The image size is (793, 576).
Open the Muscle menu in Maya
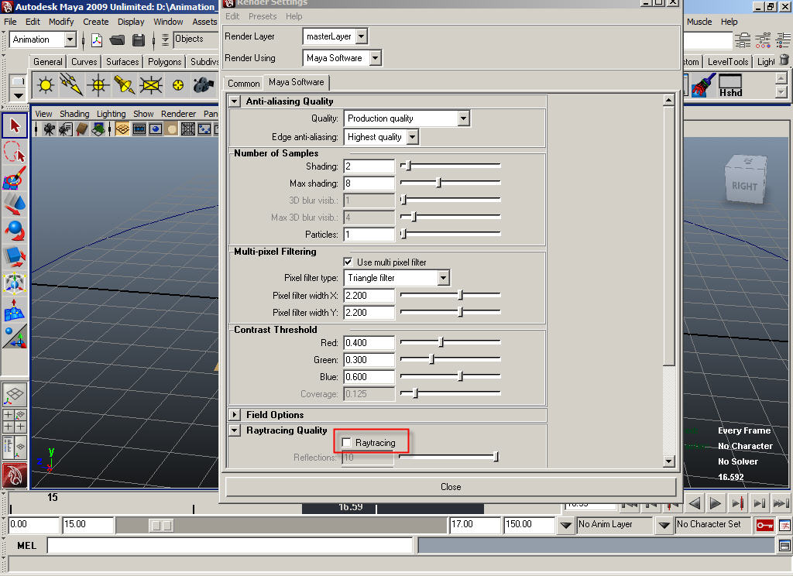[x=699, y=22]
